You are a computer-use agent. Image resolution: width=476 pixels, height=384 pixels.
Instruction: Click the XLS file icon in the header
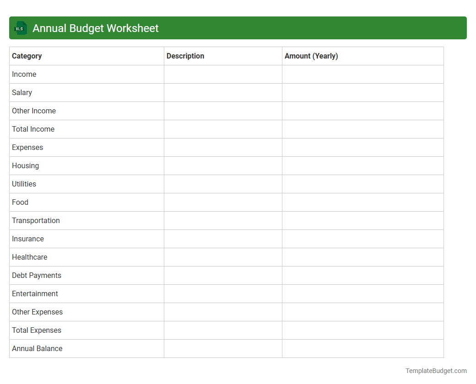point(20,28)
